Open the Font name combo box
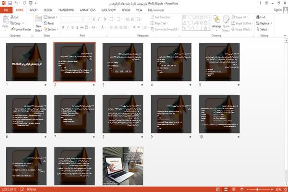 coord(72,19)
